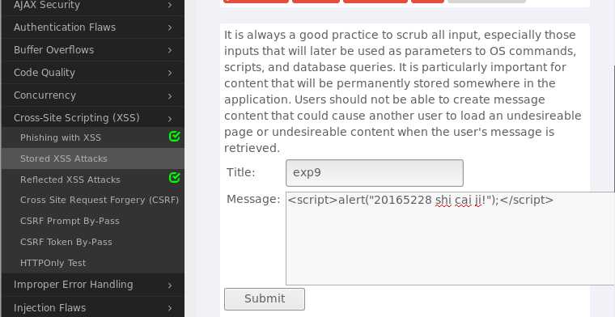Submit the message form

(265, 299)
